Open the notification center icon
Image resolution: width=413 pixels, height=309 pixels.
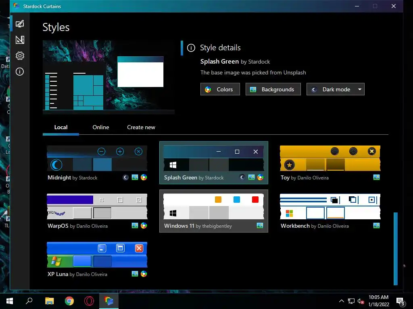[400, 302]
